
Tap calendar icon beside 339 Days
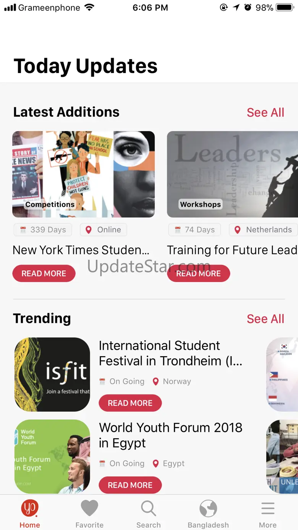tap(23, 230)
